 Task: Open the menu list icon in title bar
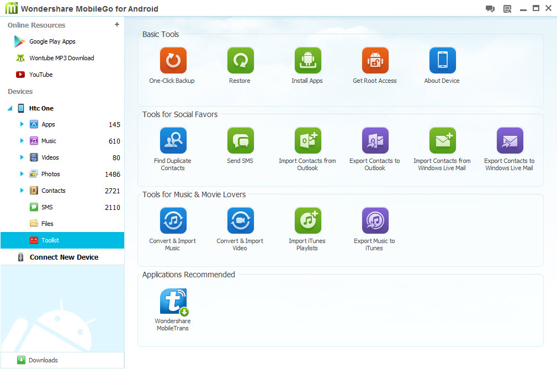(x=507, y=9)
